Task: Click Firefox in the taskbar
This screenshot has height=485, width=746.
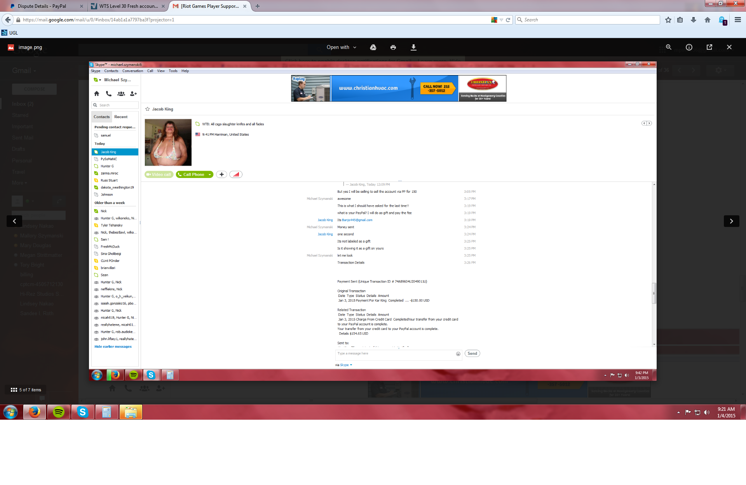Action: click(35, 412)
